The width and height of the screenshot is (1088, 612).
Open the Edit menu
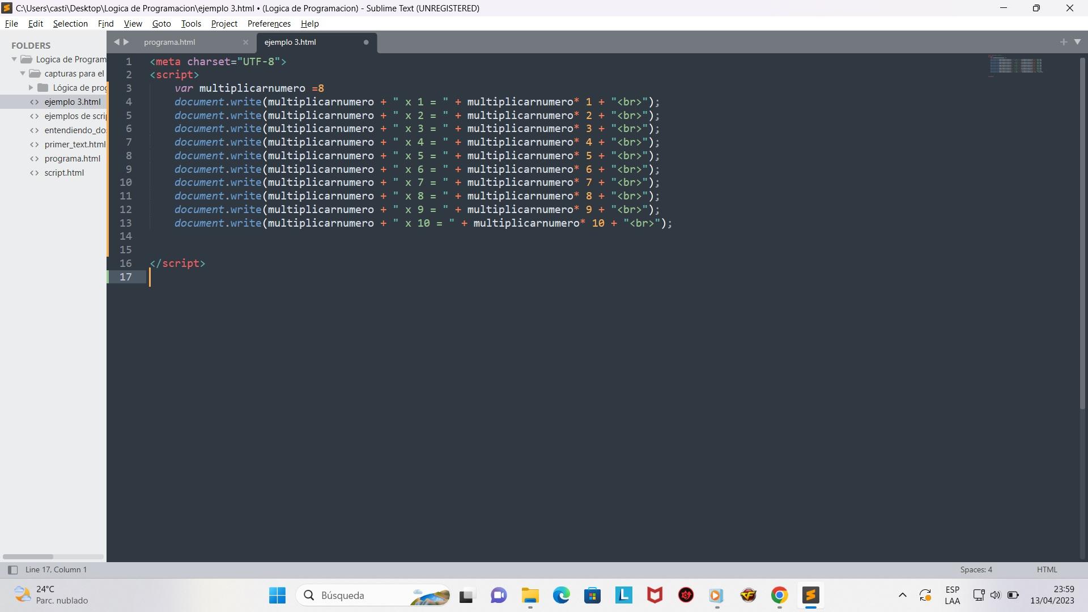tap(36, 24)
